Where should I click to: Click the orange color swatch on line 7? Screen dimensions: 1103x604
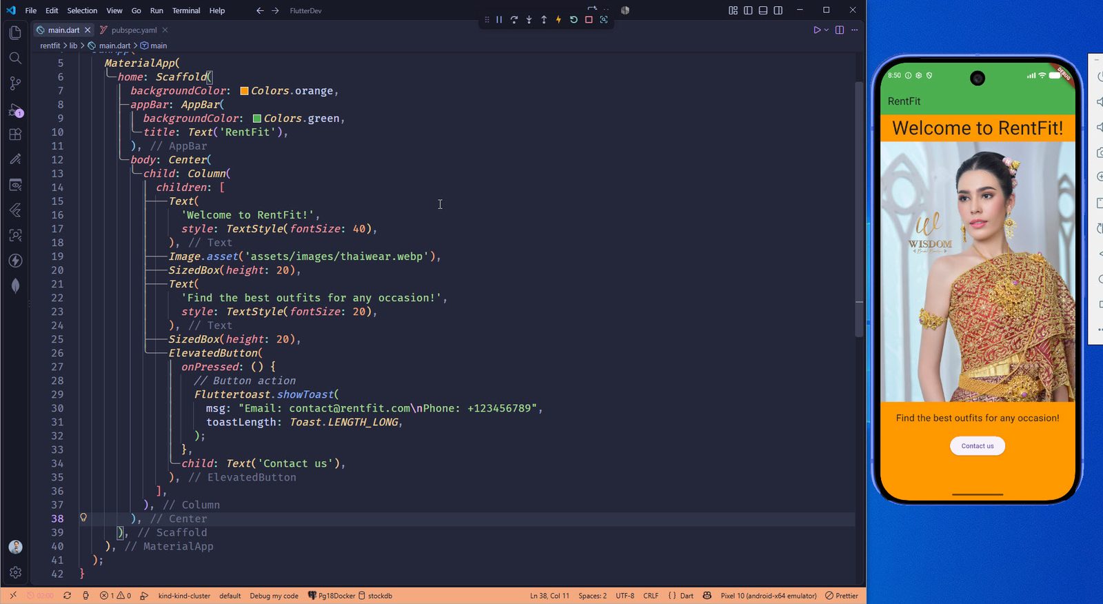coord(244,91)
